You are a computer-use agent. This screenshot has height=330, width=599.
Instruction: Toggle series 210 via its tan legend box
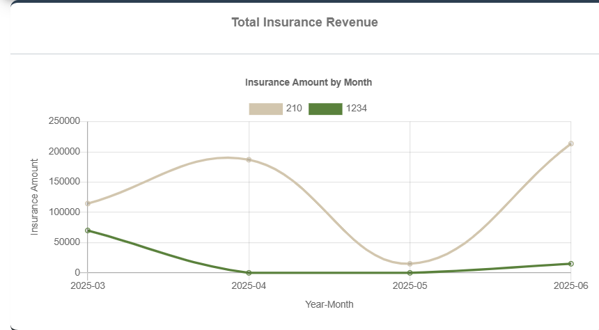point(265,109)
